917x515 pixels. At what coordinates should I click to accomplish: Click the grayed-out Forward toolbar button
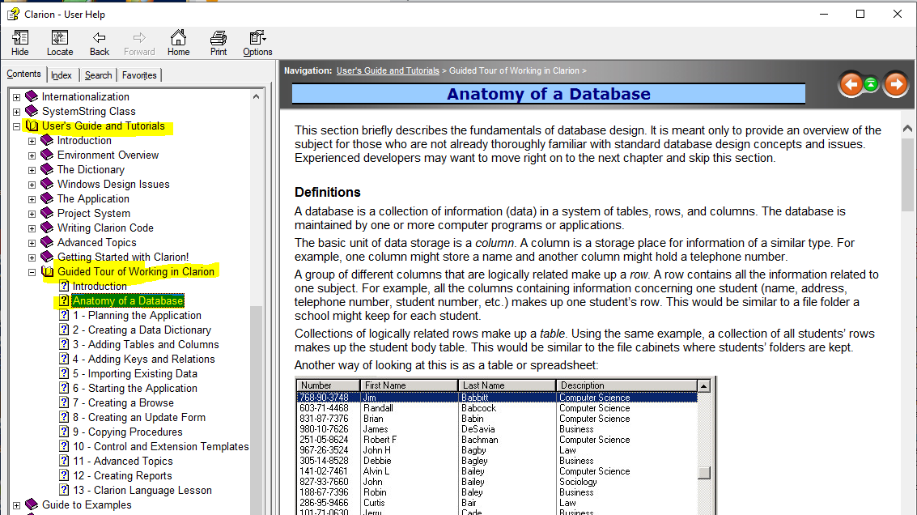coord(139,43)
